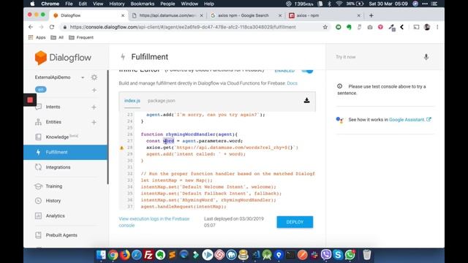Image resolution: width=468 pixels, height=263 pixels.
Task: Open the Chrome three-dot menu
Action: point(437,27)
